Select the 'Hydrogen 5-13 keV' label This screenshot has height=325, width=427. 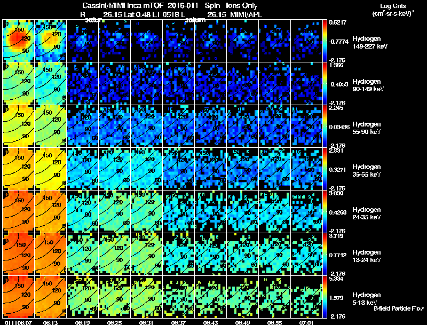coord(367,299)
